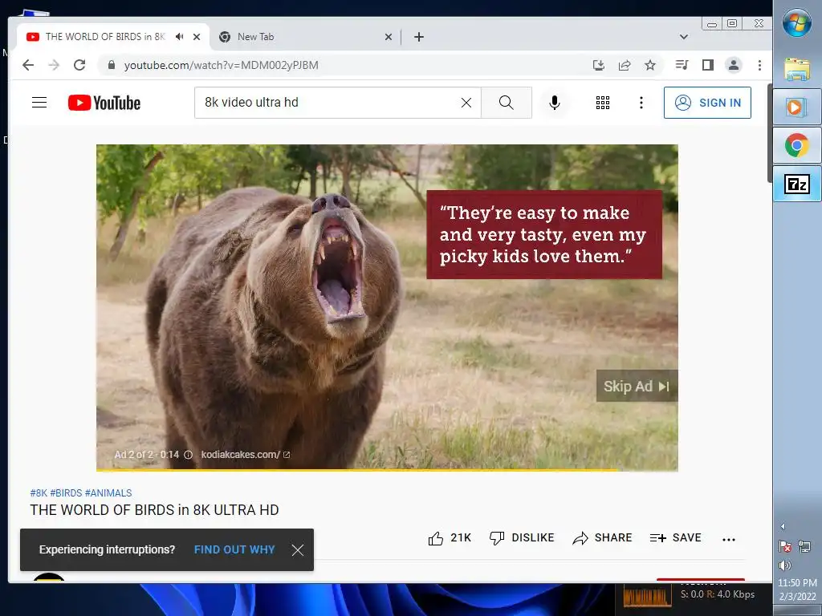Select the video title text
The image size is (822, 616).
pos(155,510)
